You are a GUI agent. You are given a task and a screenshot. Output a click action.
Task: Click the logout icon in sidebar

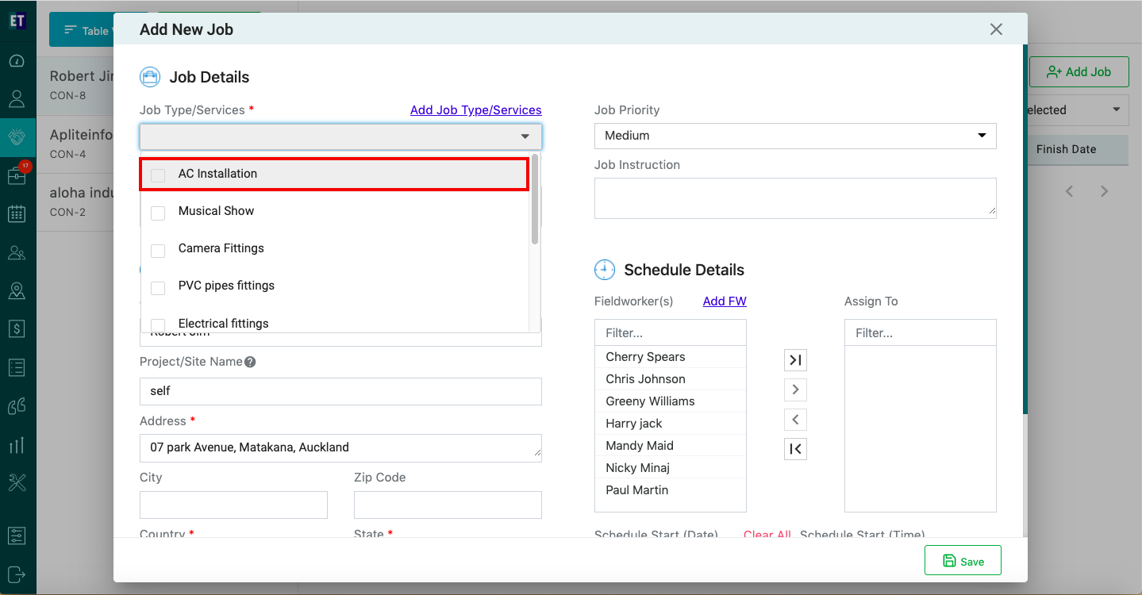[17, 574]
